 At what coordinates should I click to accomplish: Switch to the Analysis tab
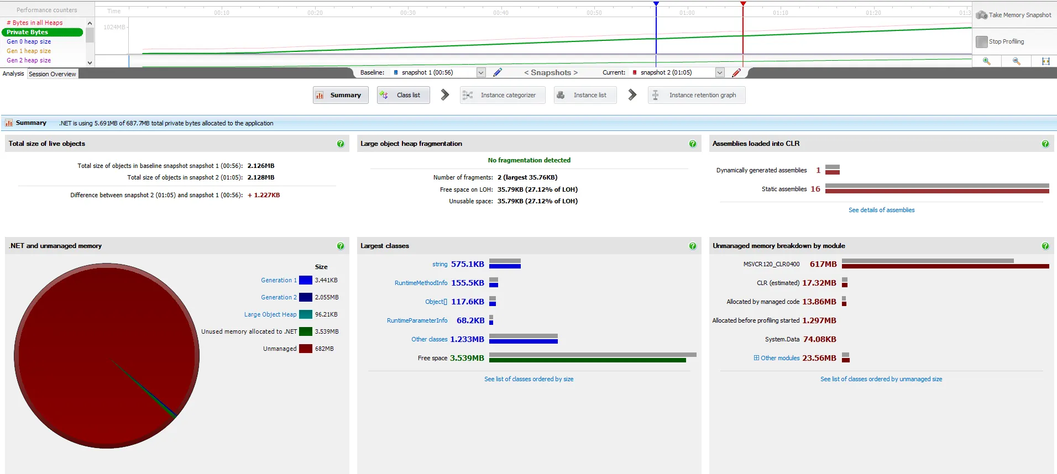pyautogui.click(x=13, y=73)
